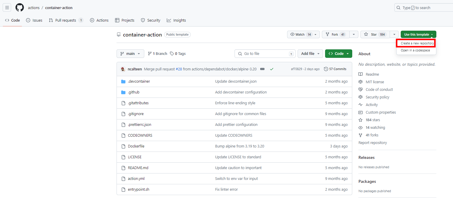Screen dimensions: 453x198
Task: Click ncalteen's avatar image
Action: click(x=123, y=69)
